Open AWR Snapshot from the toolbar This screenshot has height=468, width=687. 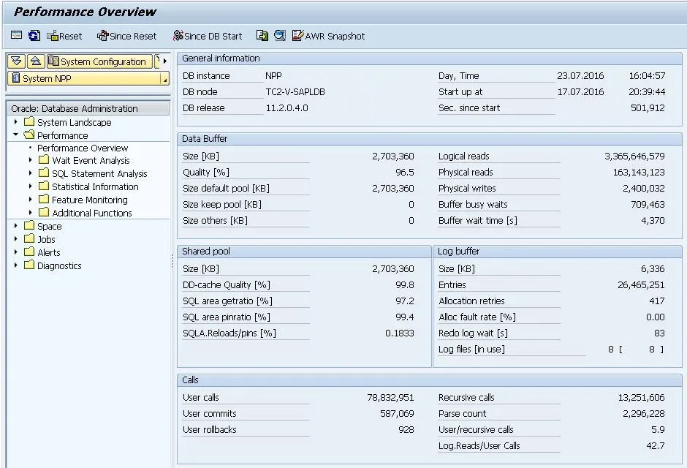click(x=328, y=36)
